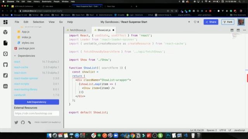Open the Chrome menu in macOS menu bar
Screen dimensions: 248x139
click(x=10, y=2)
